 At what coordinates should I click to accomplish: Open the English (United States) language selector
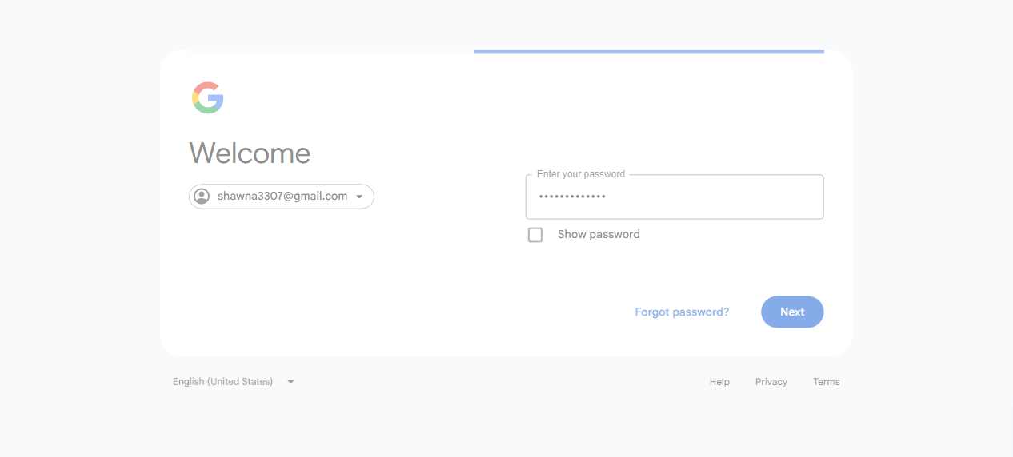pyautogui.click(x=222, y=382)
